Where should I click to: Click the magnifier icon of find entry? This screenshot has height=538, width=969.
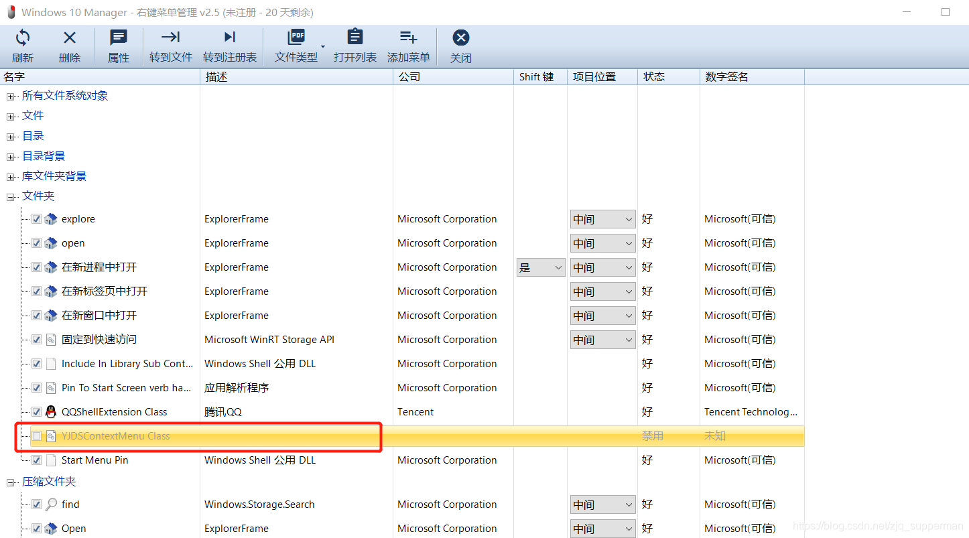51,505
